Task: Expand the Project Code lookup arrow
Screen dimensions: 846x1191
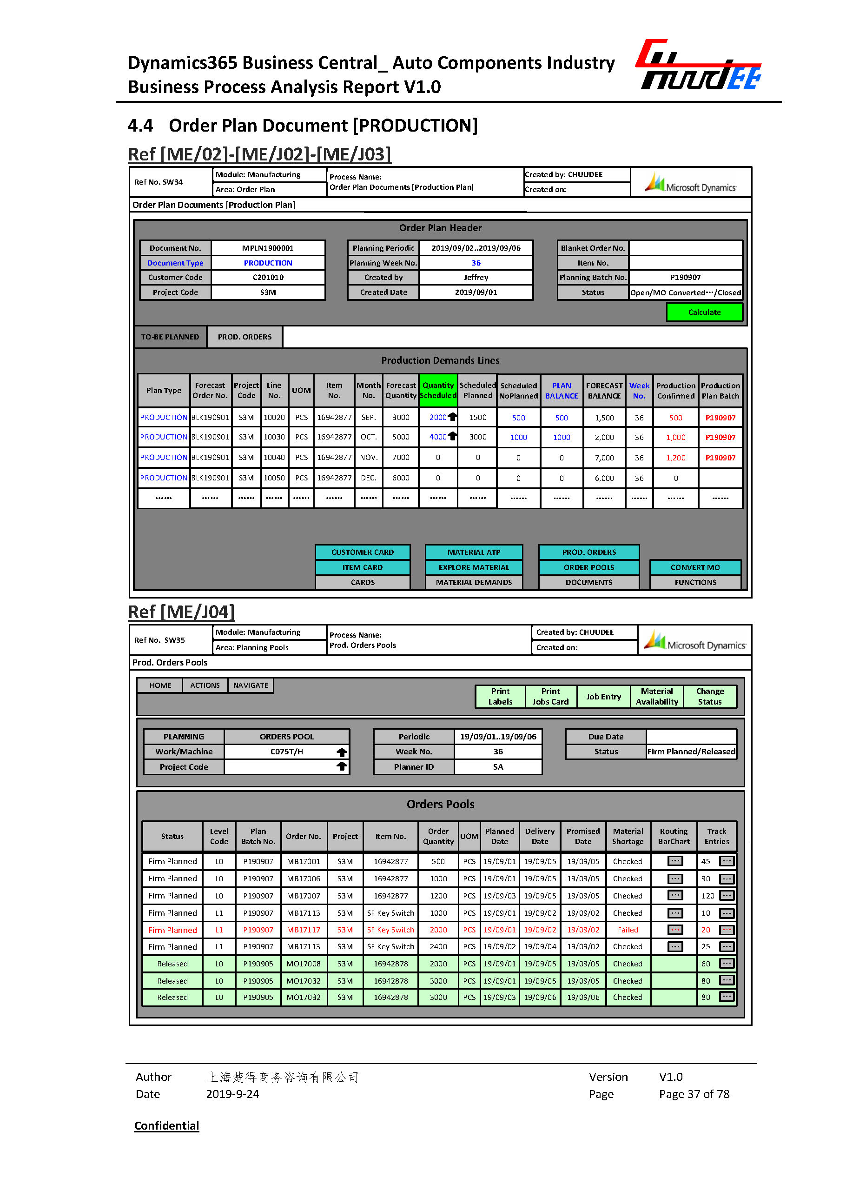Action: pos(342,766)
